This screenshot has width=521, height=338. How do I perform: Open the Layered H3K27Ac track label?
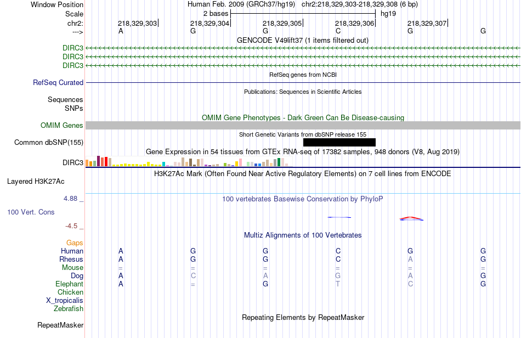[36, 182]
